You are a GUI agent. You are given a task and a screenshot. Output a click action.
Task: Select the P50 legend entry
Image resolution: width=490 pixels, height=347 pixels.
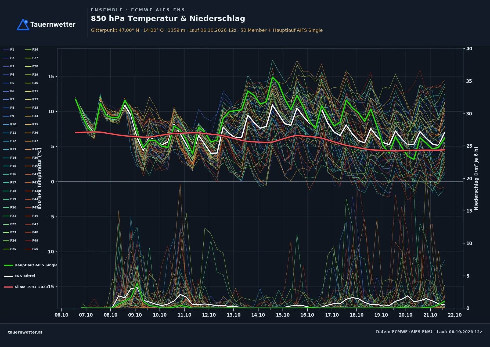(x=32, y=249)
